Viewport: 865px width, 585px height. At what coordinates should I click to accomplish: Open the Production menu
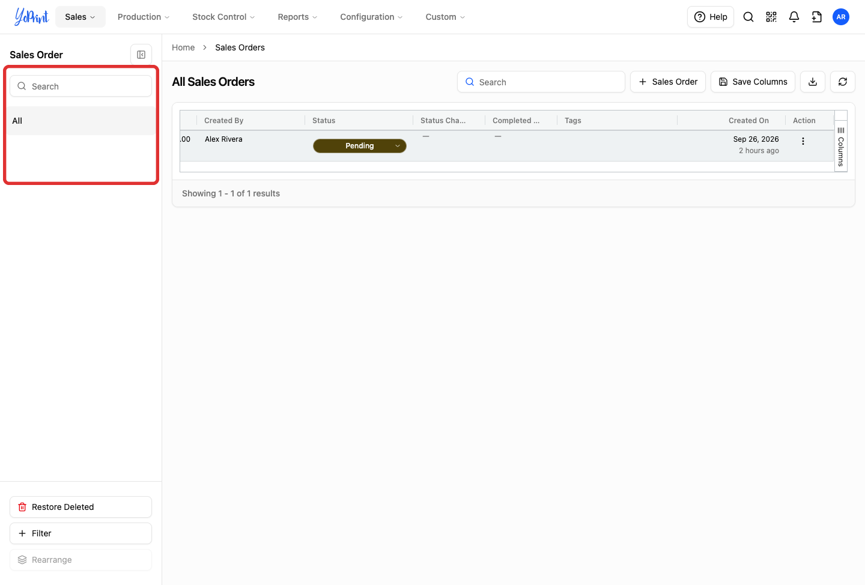tap(144, 17)
